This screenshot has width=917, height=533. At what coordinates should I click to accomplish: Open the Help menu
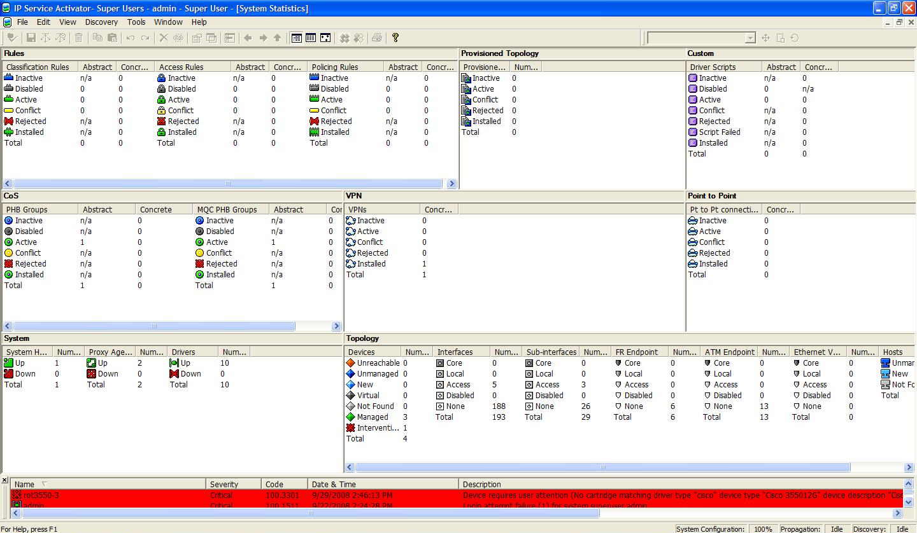click(x=199, y=22)
